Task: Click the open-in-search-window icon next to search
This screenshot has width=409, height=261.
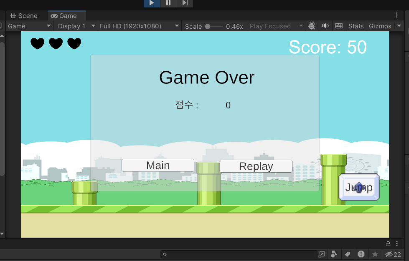Action: coord(322,254)
